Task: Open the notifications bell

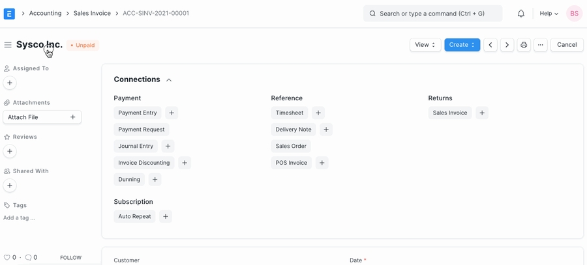Action: [521, 14]
